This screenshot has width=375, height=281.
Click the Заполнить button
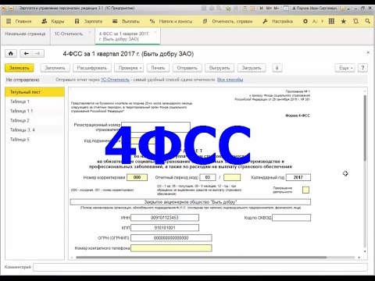coord(55,68)
